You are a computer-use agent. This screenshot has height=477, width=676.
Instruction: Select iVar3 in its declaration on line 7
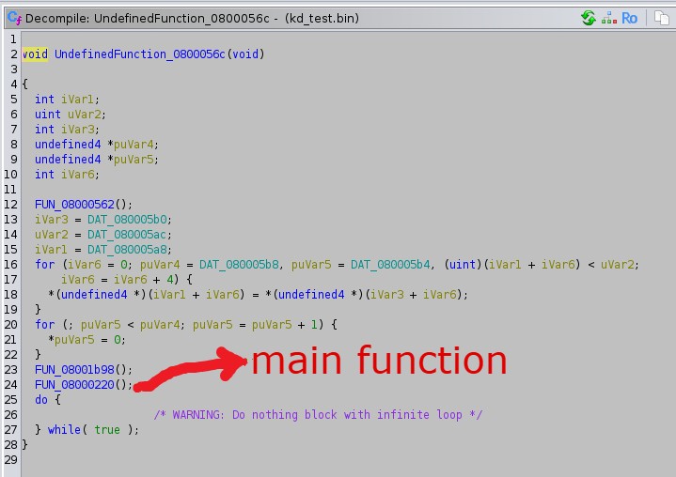[x=77, y=130]
